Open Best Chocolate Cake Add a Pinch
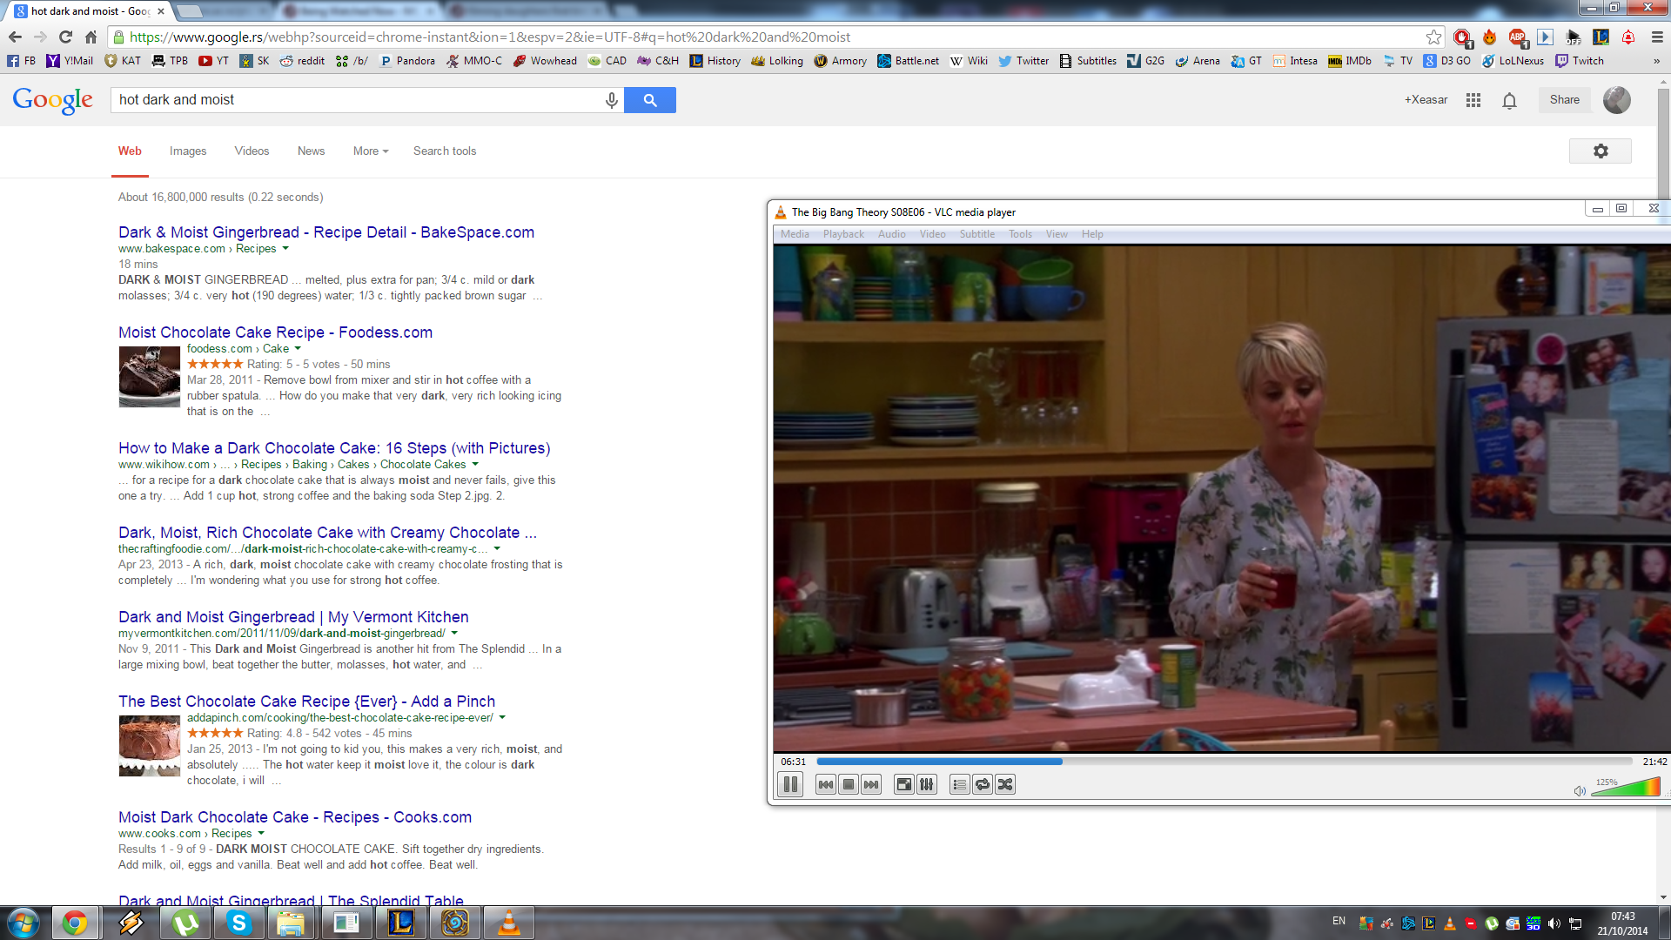 coord(306,702)
